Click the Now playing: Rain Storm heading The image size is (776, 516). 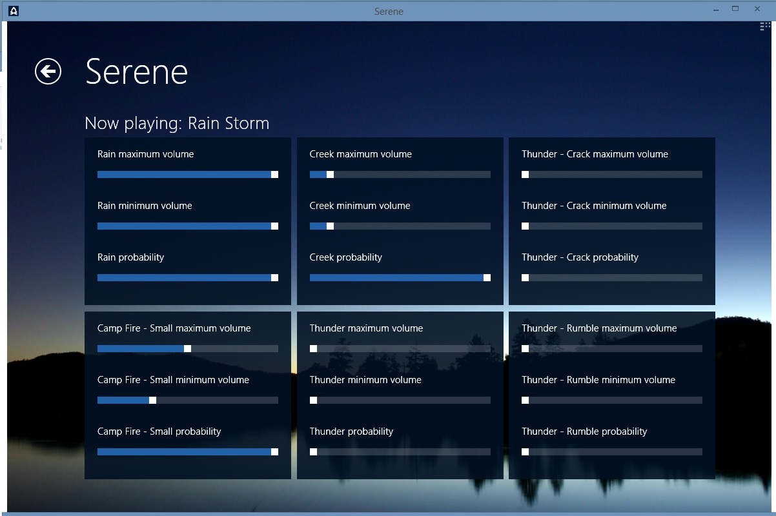pyautogui.click(x=177, y=123)
